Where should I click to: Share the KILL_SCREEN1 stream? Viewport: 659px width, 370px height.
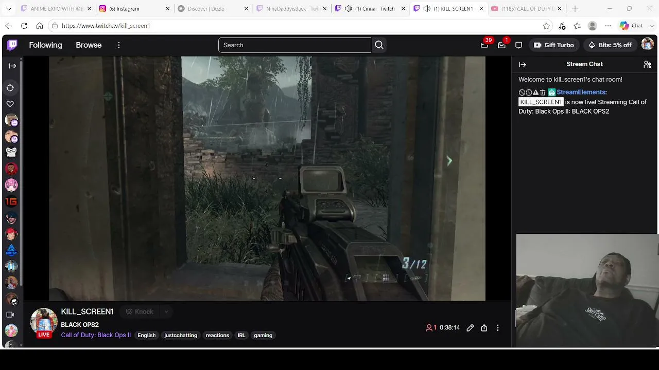[484, 328]
